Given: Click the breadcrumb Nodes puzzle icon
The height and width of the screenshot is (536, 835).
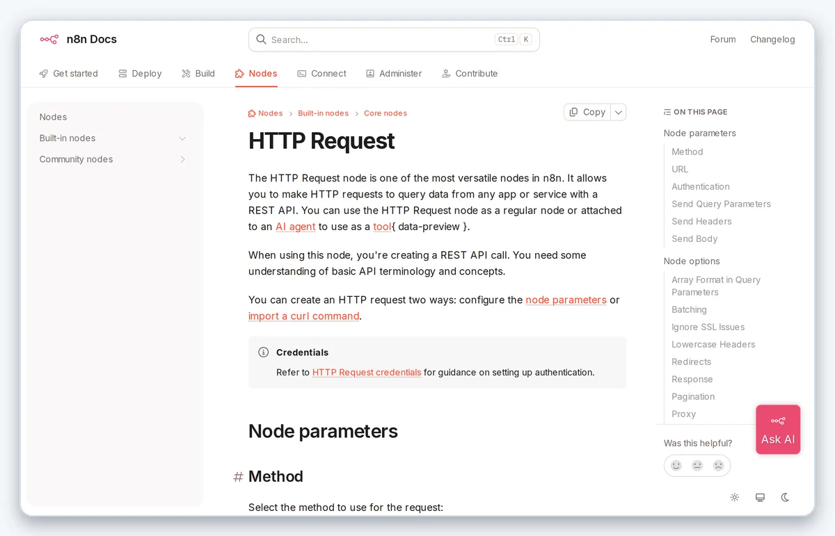Looking at the screenshot, I should (252, 113).
